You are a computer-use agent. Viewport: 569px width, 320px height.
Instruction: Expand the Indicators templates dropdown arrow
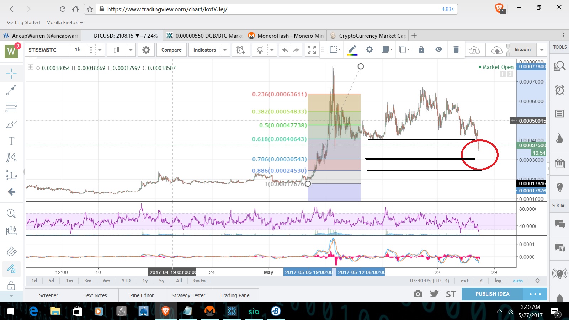pyautogui.click(x=225, y=50)
